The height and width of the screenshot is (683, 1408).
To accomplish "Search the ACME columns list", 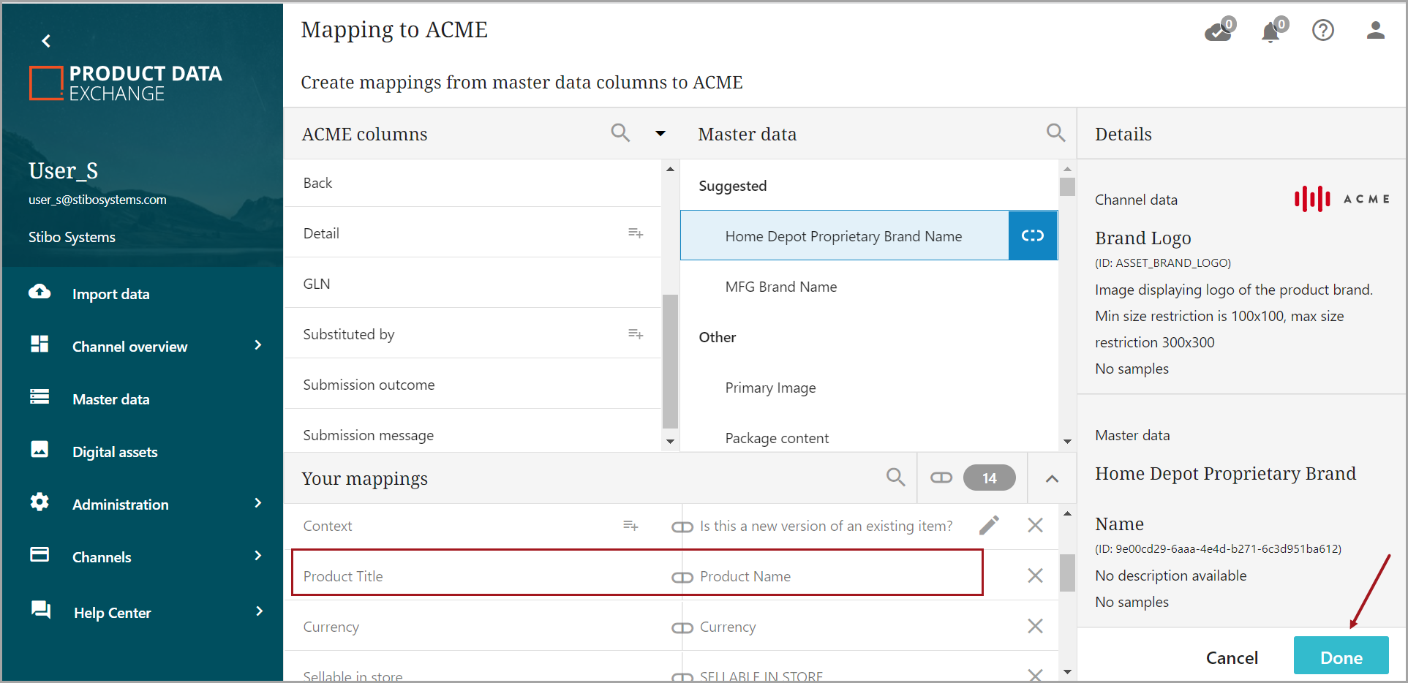I will click(620, 133).
